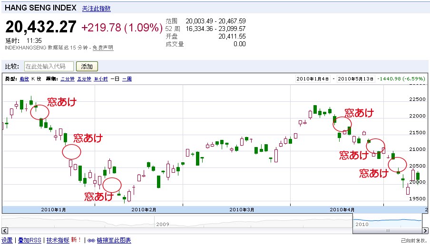Select the K线 chart type

tap(36, 79)
